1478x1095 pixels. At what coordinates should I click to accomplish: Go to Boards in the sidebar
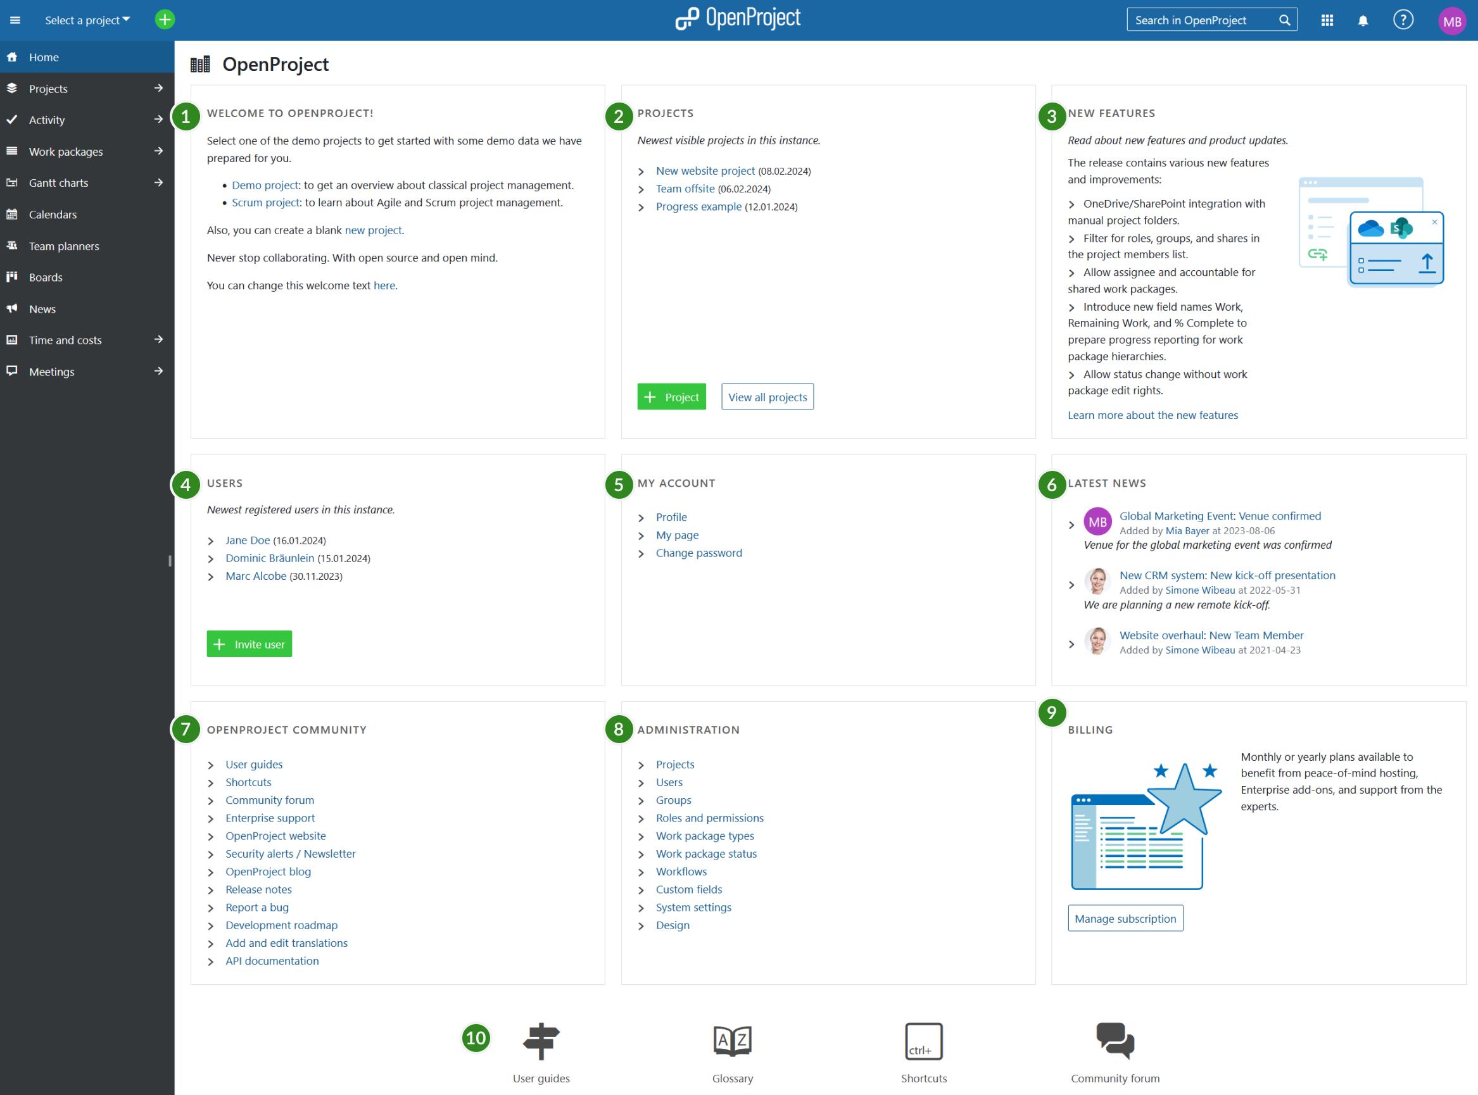(46, 277)
